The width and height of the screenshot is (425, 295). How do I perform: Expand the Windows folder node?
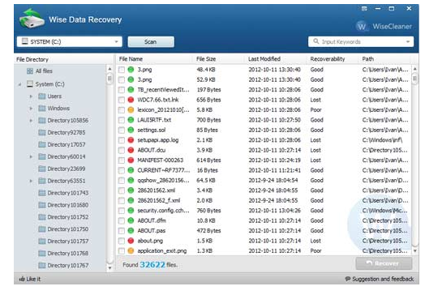(31, 109)
